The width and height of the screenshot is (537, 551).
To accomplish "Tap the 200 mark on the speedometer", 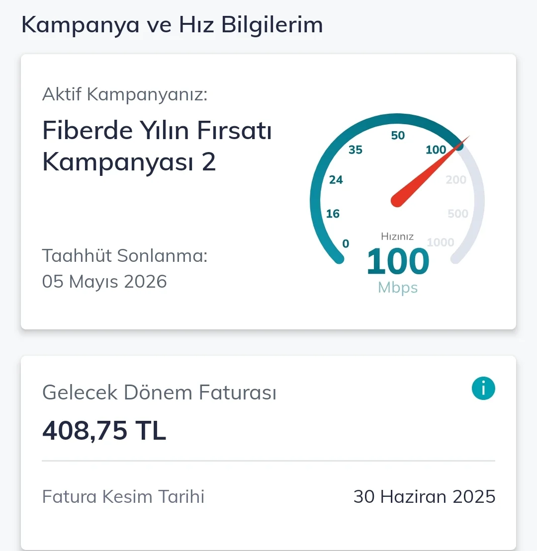I will coord(456,180).
